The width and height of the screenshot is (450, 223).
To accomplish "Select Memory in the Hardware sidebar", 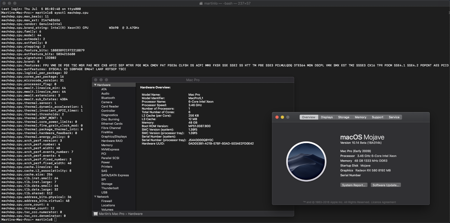I will coord(107,145).
